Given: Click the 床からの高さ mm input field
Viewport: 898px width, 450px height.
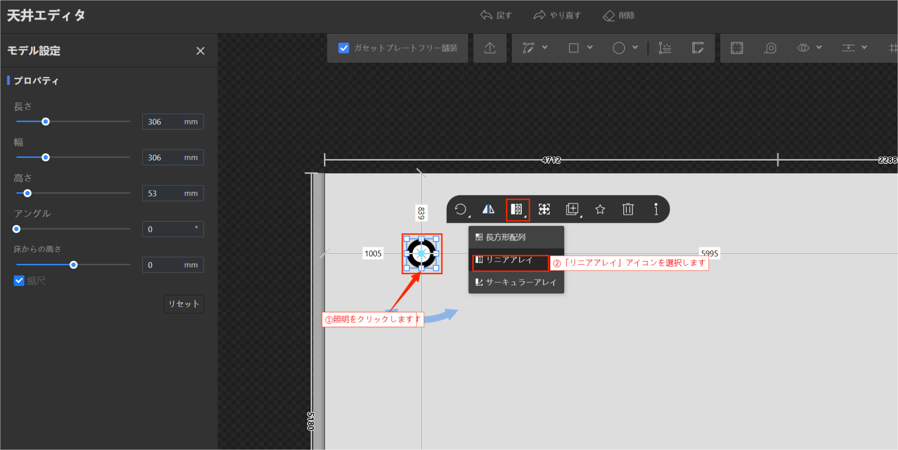Looking at the screenshot, I should point(173,265).
